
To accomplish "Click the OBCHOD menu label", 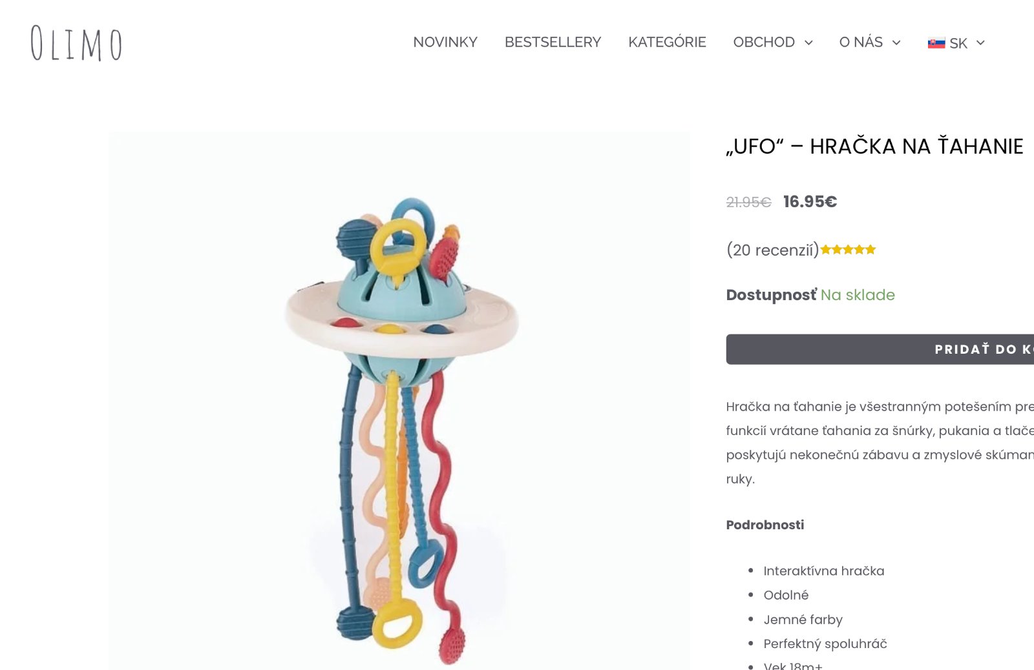I will [764, 42].
